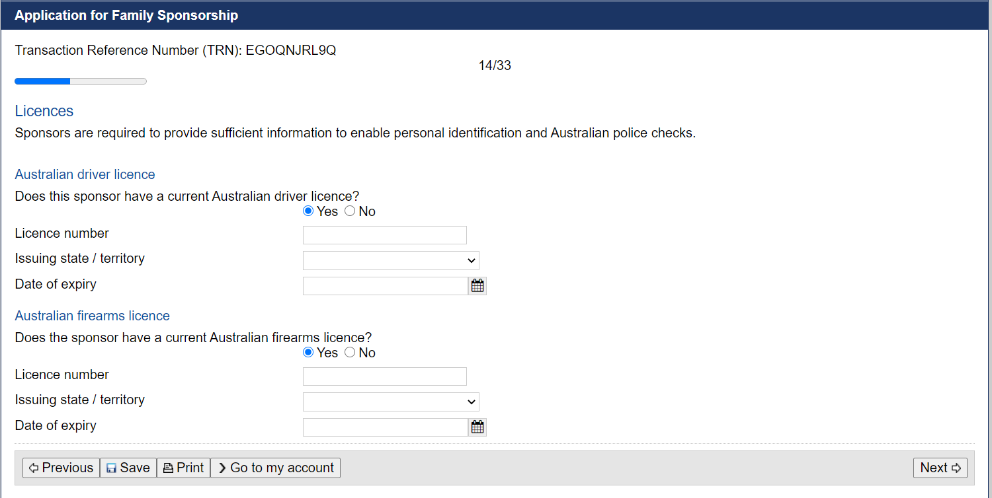Print the application page
Screen dimensions: 992x498
click(x=183, y=468)
